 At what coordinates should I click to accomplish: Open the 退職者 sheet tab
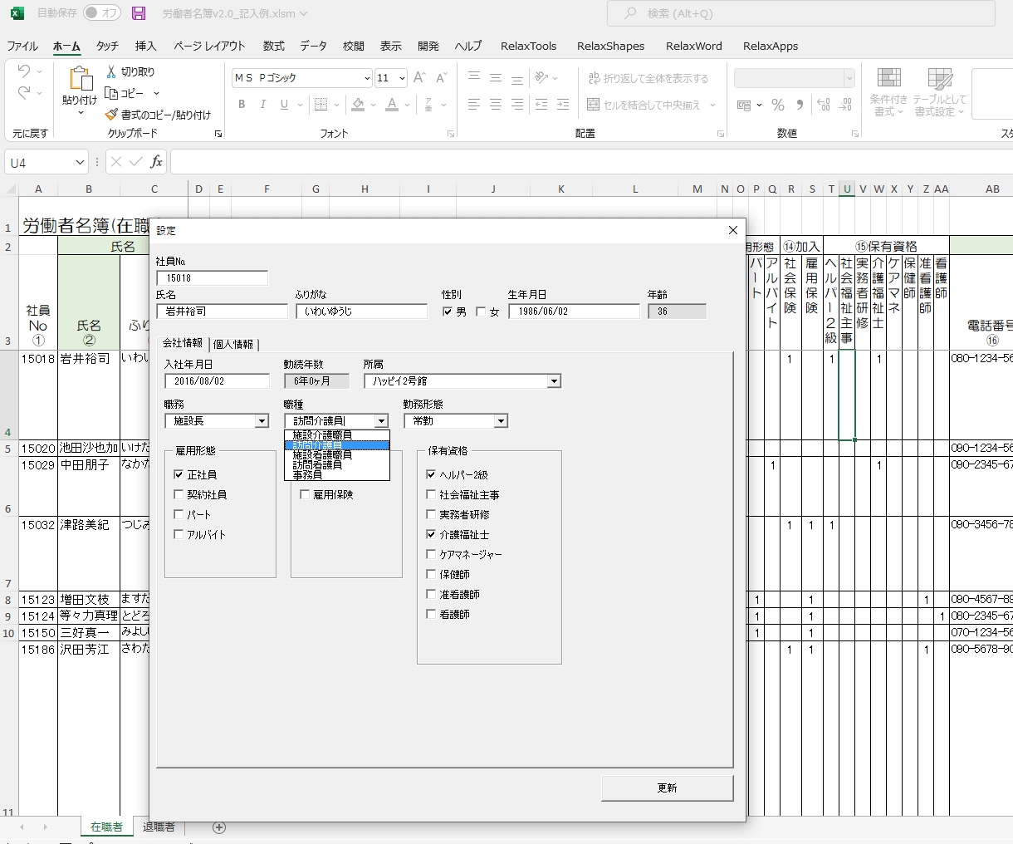coord(159,827)
